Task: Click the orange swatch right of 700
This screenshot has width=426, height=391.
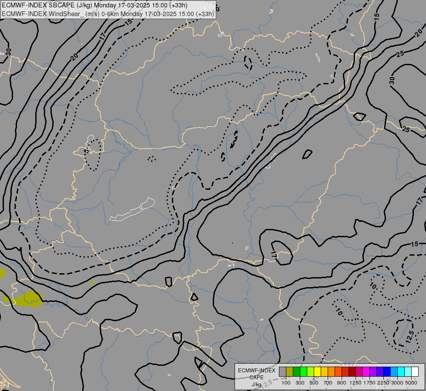Action: pos(331,371)
